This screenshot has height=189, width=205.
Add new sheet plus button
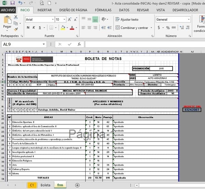(77, 185)
